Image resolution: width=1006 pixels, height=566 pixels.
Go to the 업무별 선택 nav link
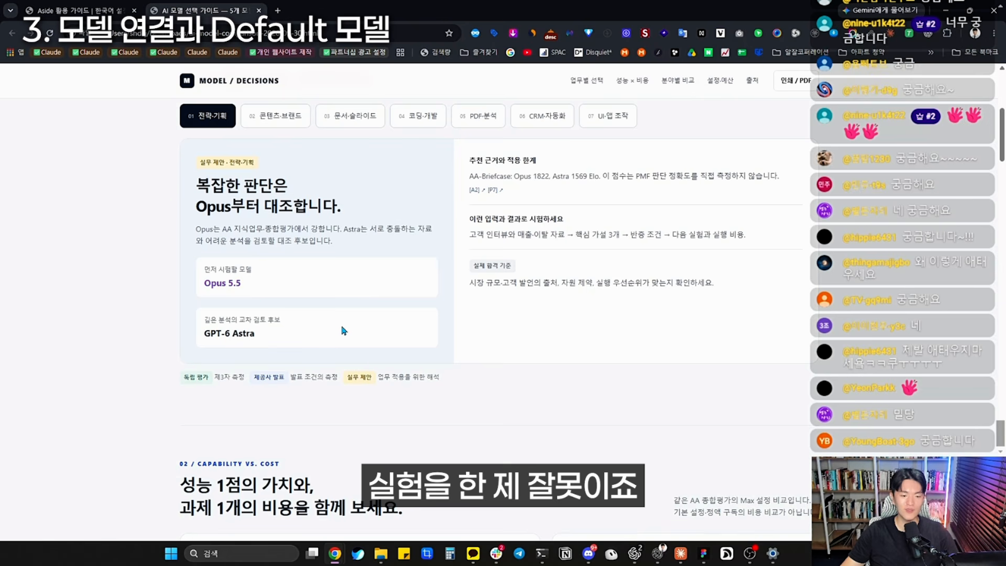pos(587,80)
